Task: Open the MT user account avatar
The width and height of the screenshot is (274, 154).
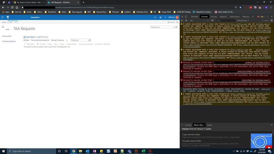Action: point(177,17)
